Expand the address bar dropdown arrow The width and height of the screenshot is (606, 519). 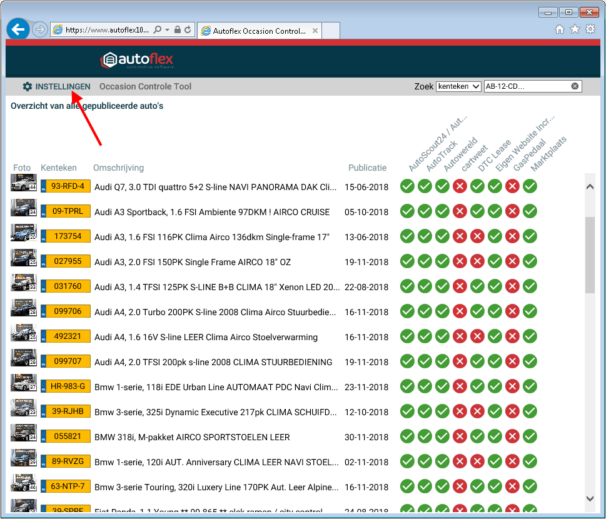tap(168, 30)
